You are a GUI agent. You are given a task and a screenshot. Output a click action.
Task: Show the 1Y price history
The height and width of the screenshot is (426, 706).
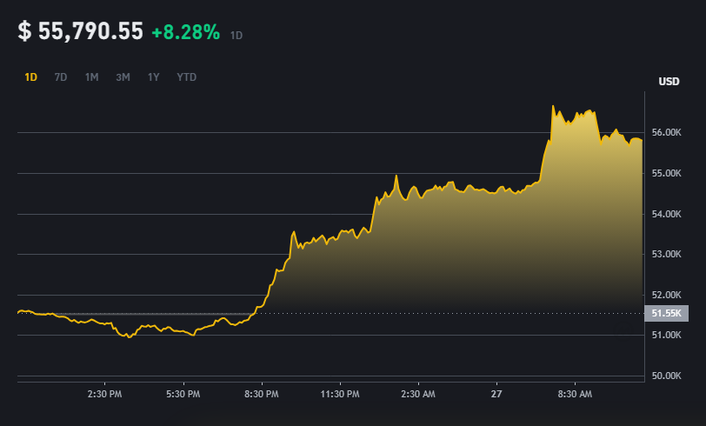pos(154,77)
